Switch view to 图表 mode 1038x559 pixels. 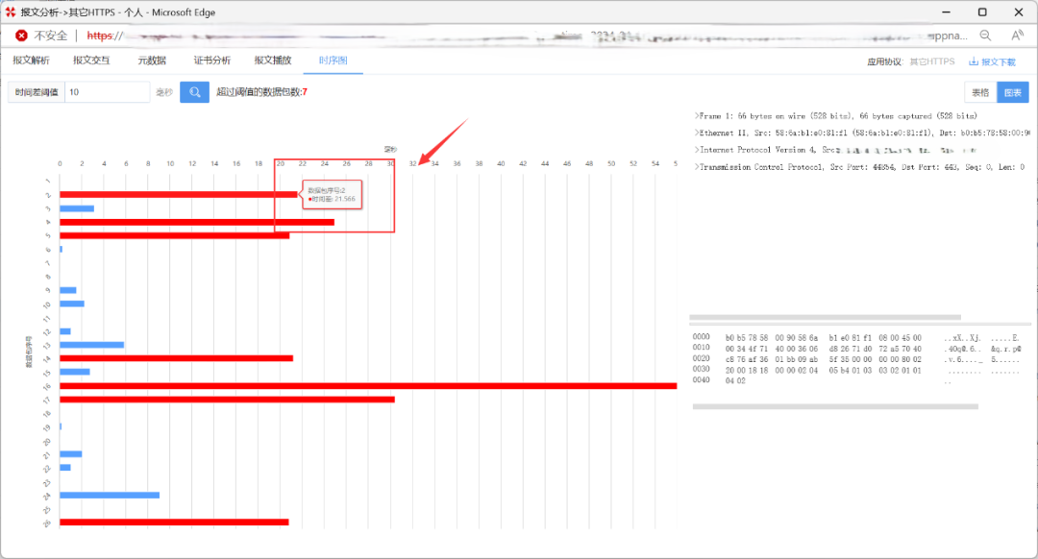click(1013, 92)
